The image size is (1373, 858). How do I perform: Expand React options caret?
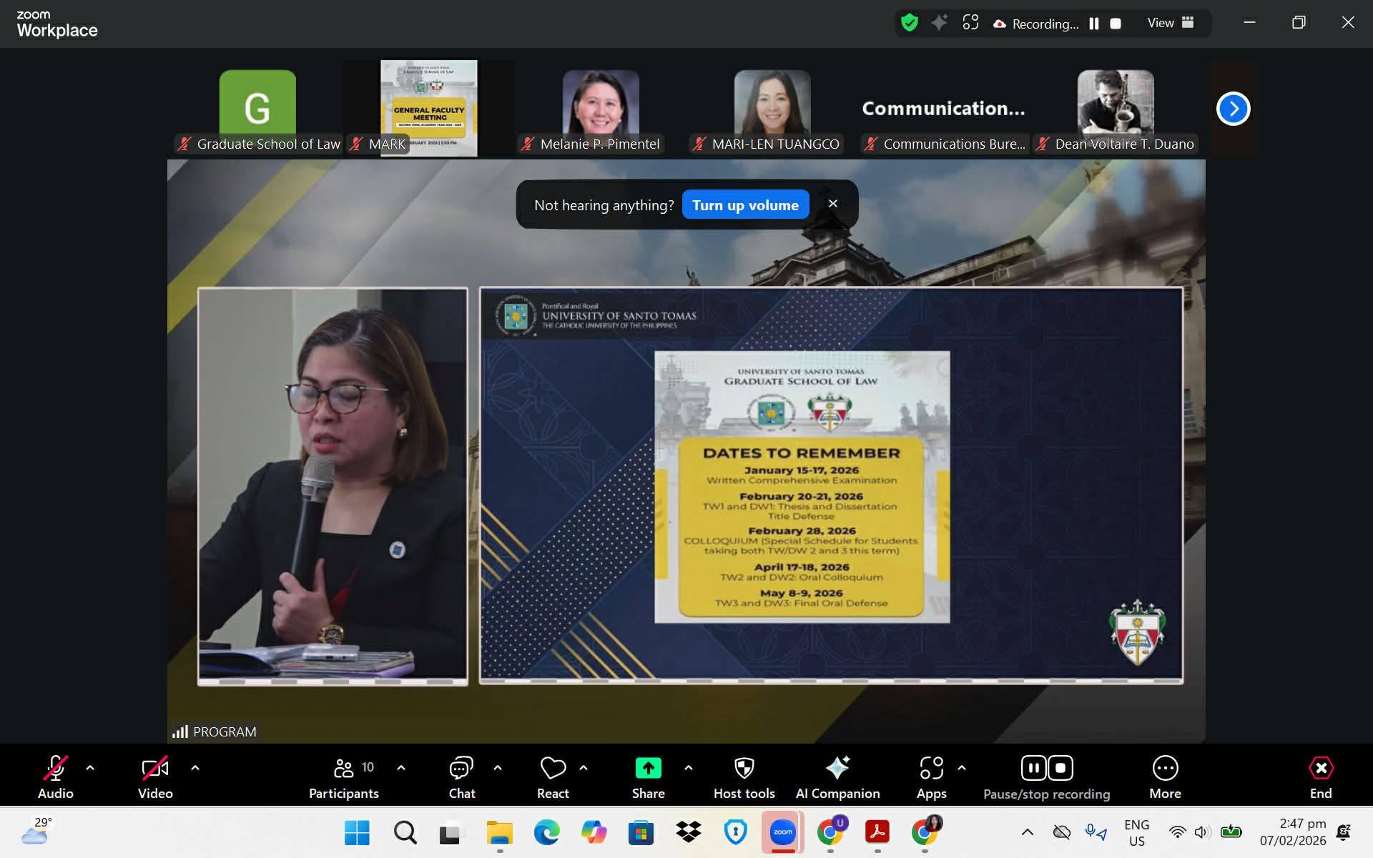tap(584, 768)
